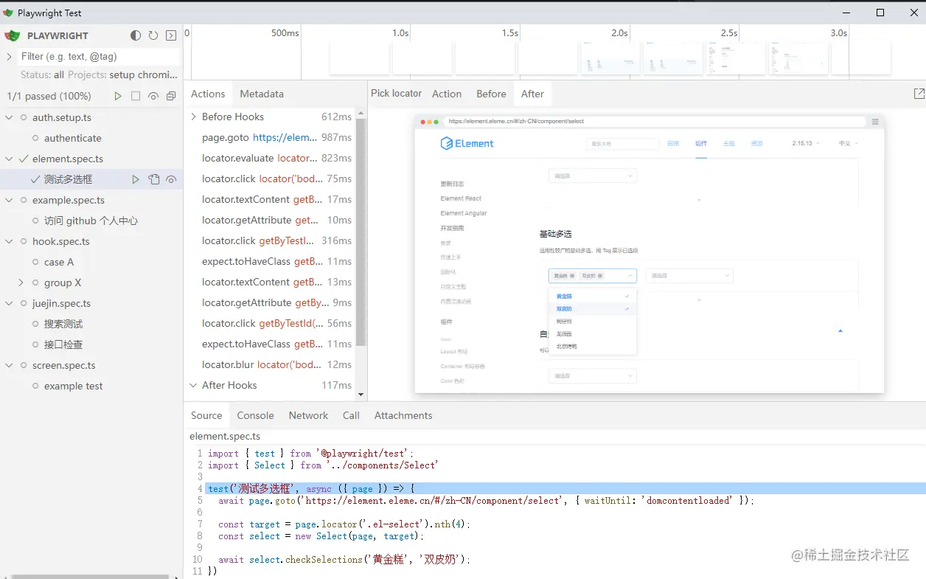Switch to the Metadata tab

coord(262,94)
